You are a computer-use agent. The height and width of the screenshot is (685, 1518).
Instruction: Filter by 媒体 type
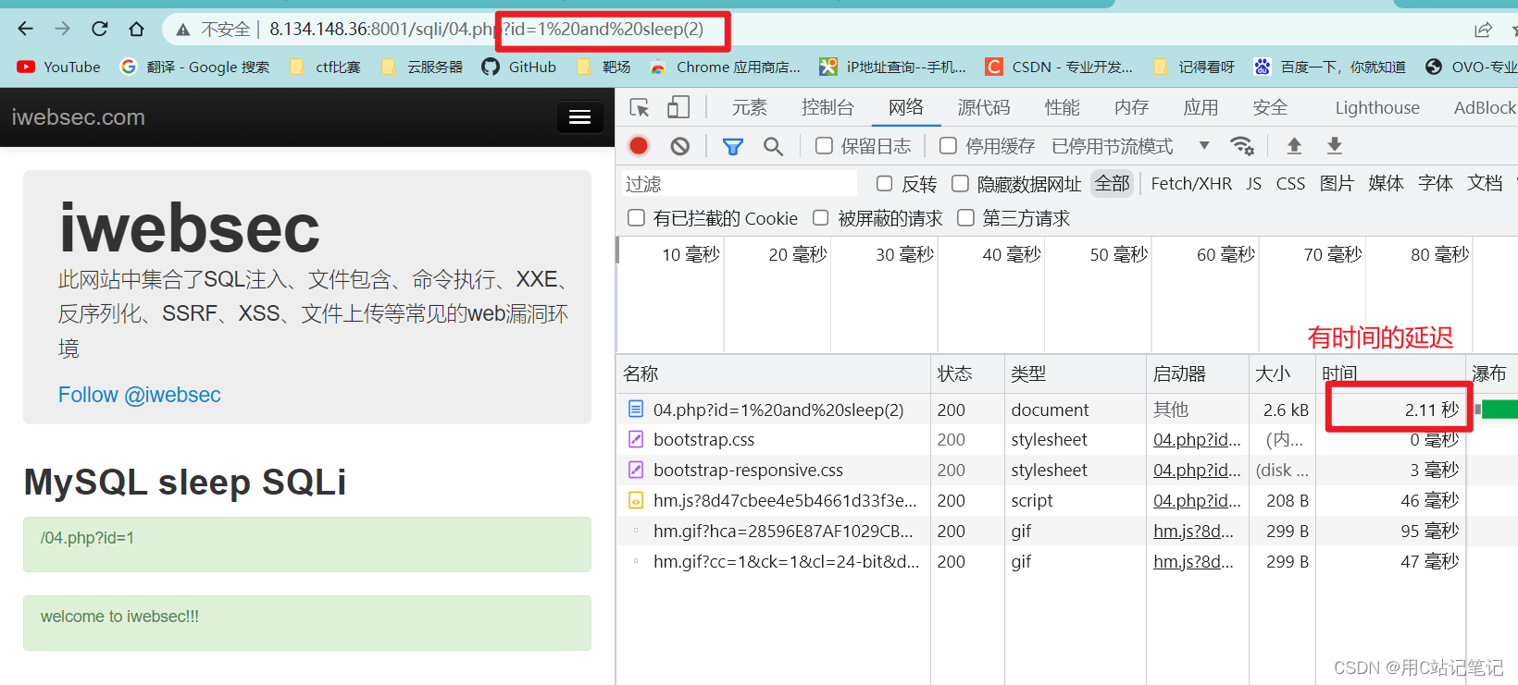point(1386,183)
